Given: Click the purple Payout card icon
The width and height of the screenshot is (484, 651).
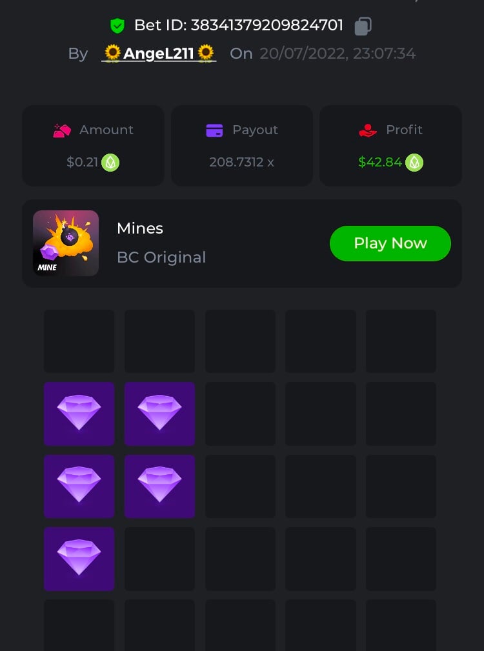Looking at the screenshot, I should pos(214,130).
